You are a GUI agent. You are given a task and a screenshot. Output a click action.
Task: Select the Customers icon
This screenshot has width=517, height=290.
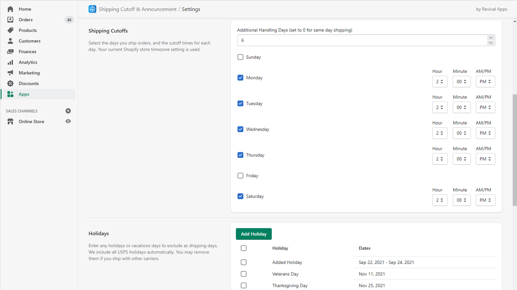click(10, 41)
